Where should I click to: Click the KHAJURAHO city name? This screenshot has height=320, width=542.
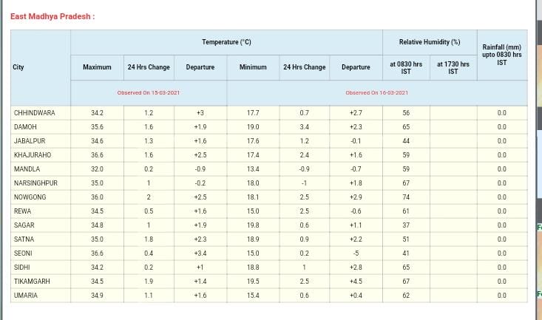tap(31, 155)
